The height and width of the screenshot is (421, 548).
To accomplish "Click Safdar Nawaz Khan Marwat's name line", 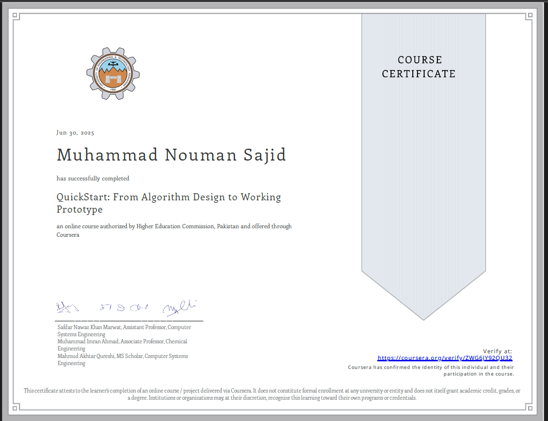I will [x=124, y=331].
